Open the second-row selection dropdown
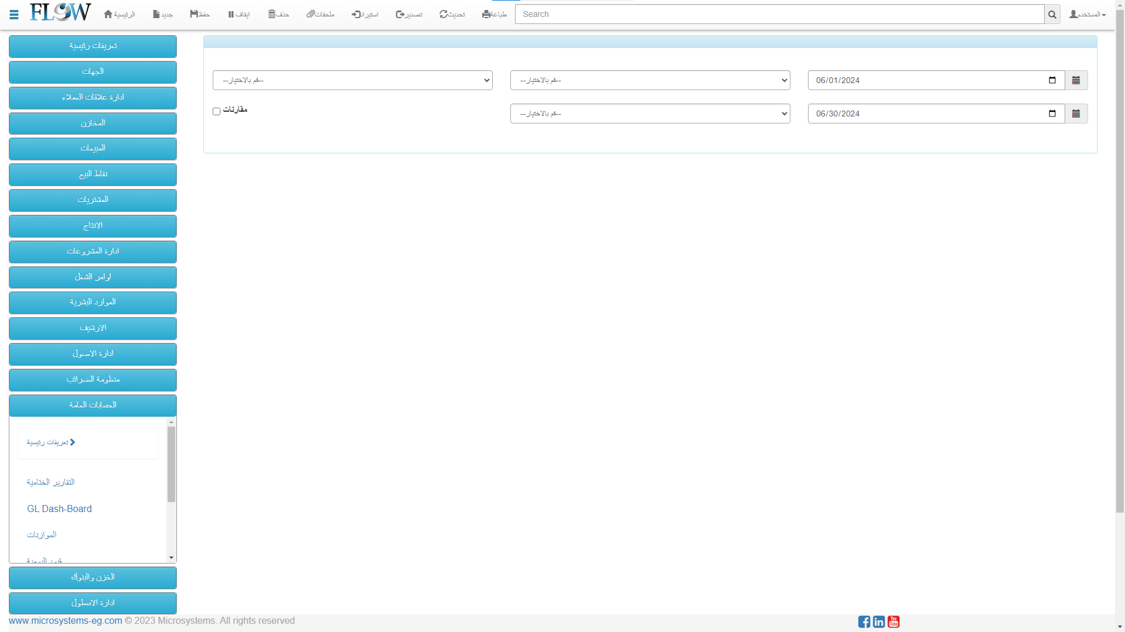The width and height of the screenshot is (1125, 632). [650, 114]
